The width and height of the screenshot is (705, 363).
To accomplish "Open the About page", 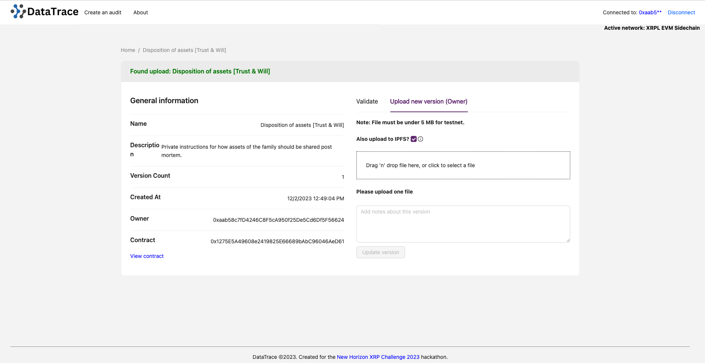I will (x=141, y=12).
